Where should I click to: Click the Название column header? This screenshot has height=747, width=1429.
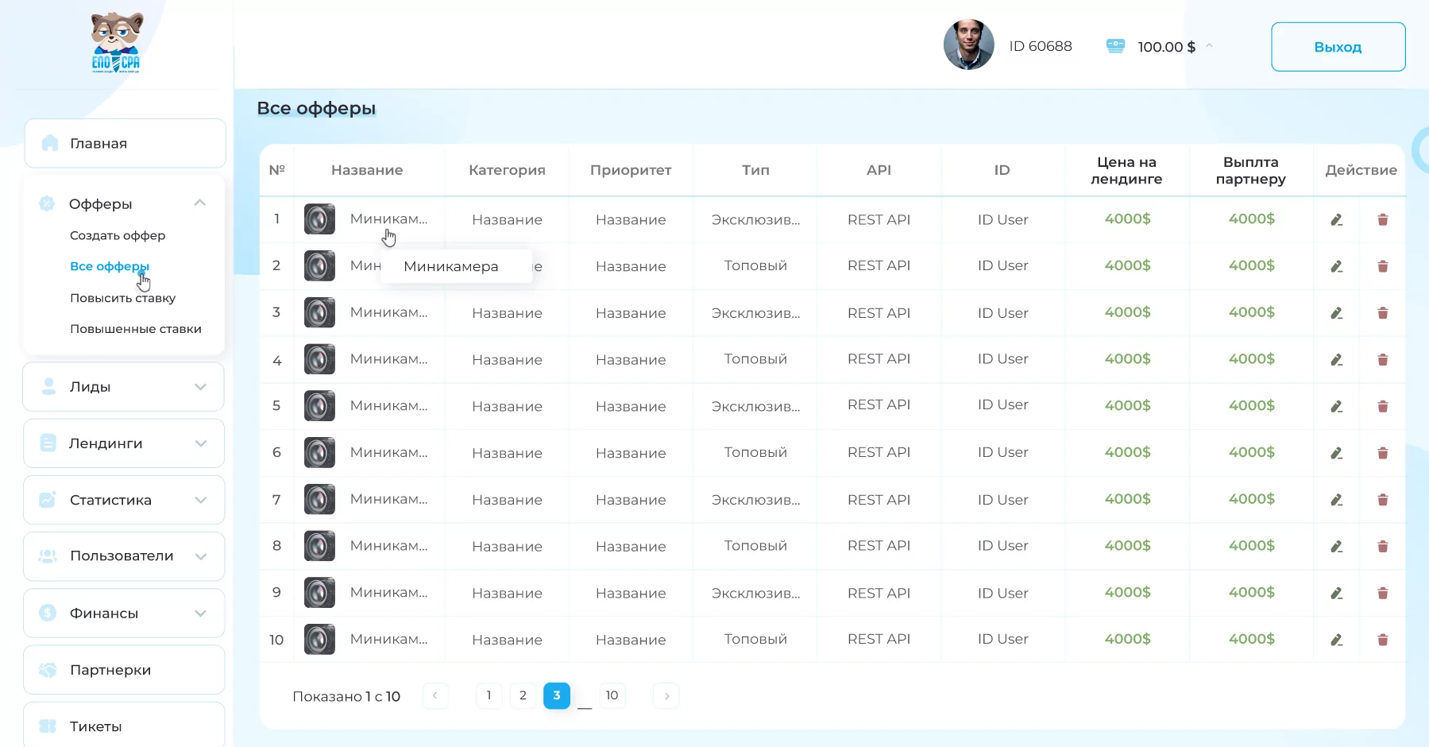pos(367,170)
